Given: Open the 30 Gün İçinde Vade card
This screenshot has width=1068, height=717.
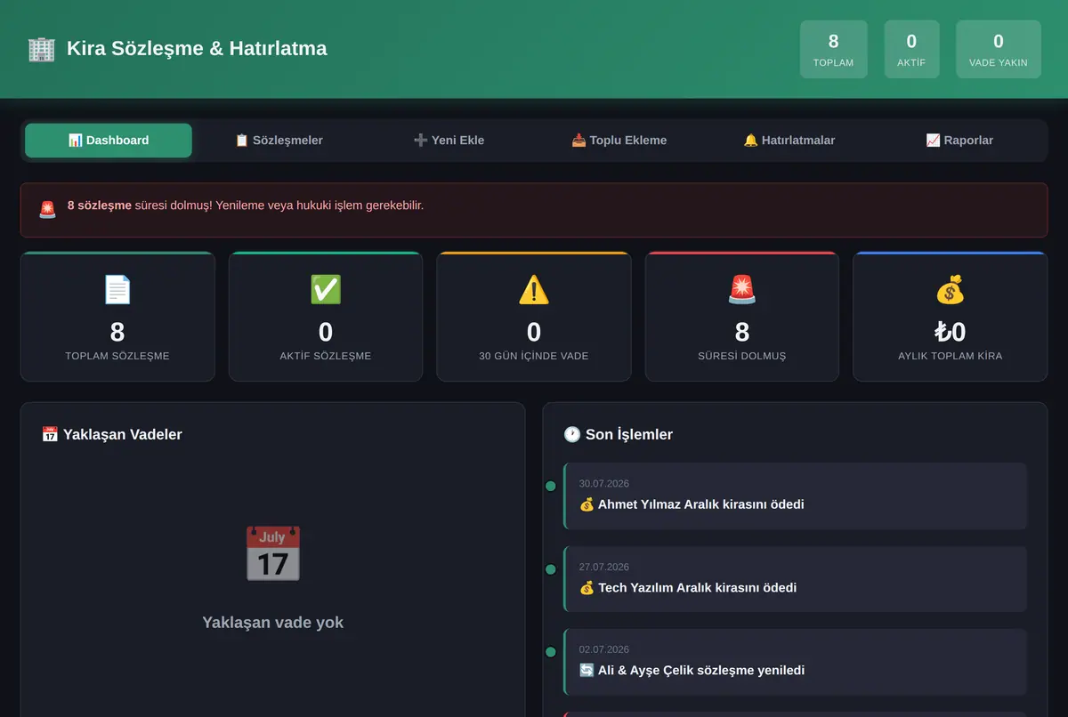Looking at the screenshot, I should point(534,317).
